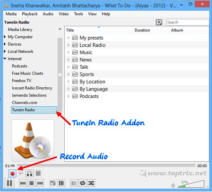Open the Video menu
Viewport: 212px width, 192px height.
click(x=64, y=14)
